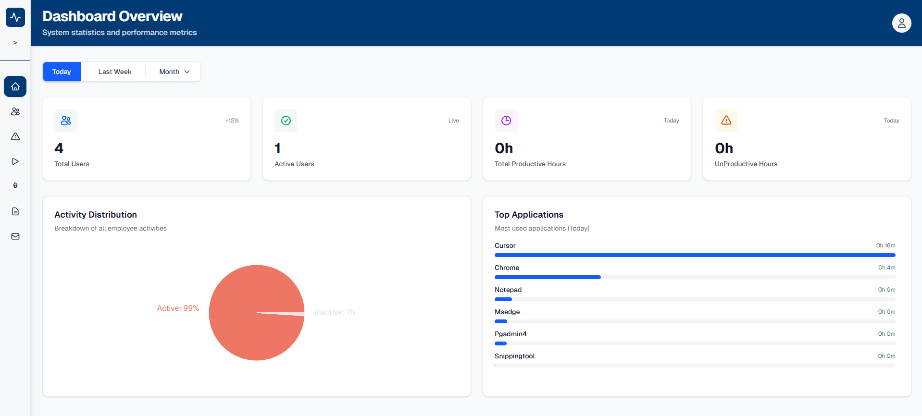This screenshot has width=922, height=416.
Task: Expand the sidebar with the arrow
Action: click(15, 43)
